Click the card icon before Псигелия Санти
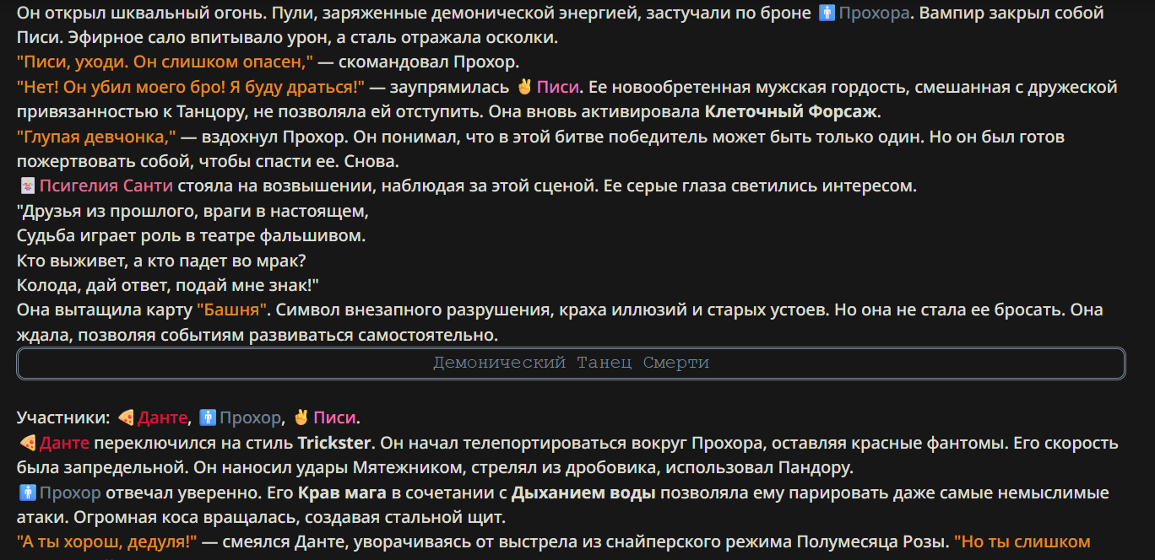The width and height of the screenshot is (1155, 560). click(27, 186)
